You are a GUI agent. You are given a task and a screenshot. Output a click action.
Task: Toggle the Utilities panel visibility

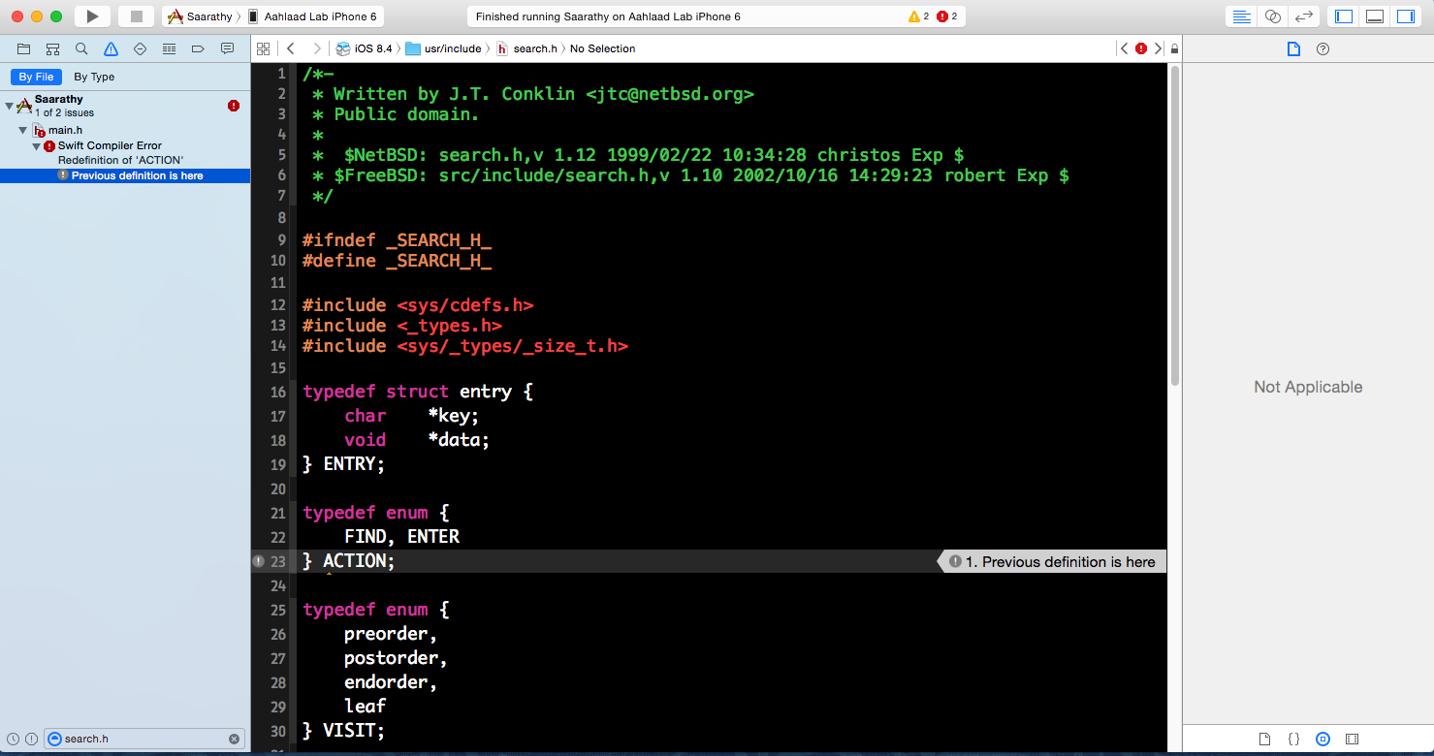click(1405, 16)
